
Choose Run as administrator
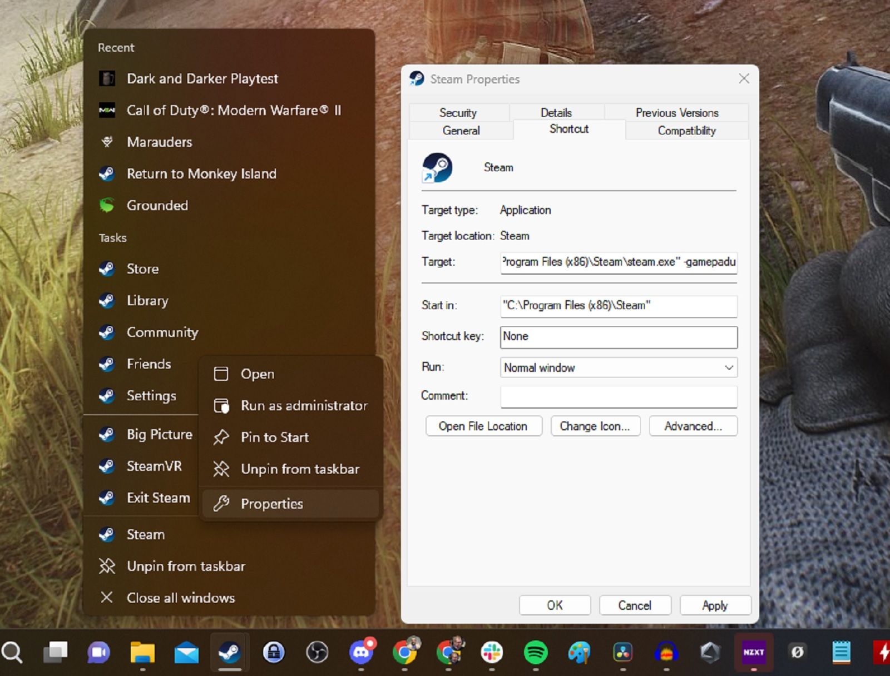point(304,406)
